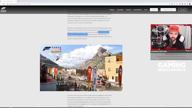Open the Foros menu item
This screenshot has height=108, width=192.
point(146,10)
